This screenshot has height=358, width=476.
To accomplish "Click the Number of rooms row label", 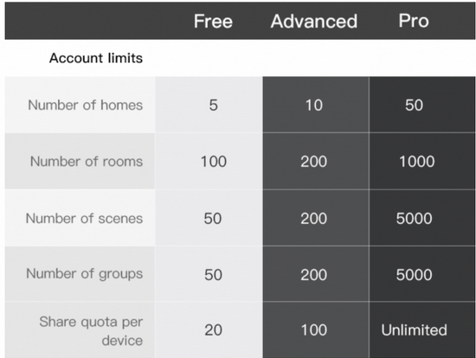I will 87,161.
